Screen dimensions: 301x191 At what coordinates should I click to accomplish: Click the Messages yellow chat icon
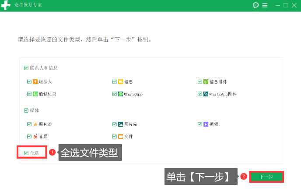(120, 82)
